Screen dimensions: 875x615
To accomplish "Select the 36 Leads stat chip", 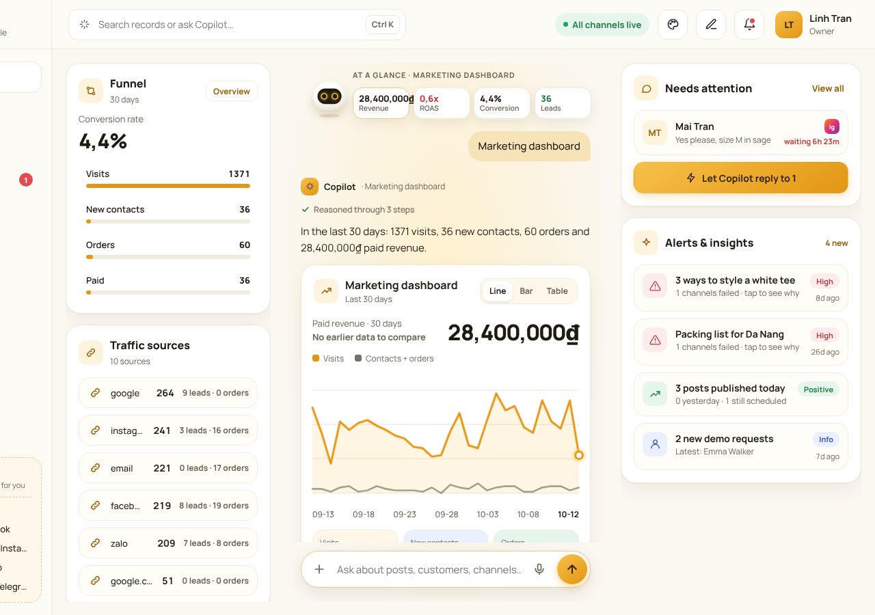I will [563, 103].
